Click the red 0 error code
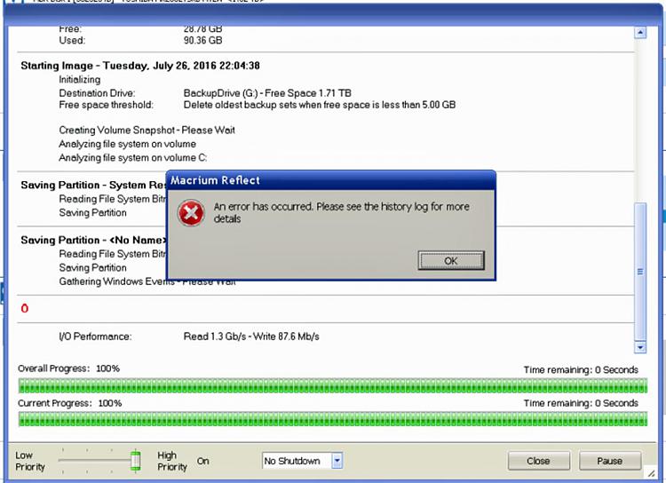This screenshot has width=666, height=483. (25, 308)
